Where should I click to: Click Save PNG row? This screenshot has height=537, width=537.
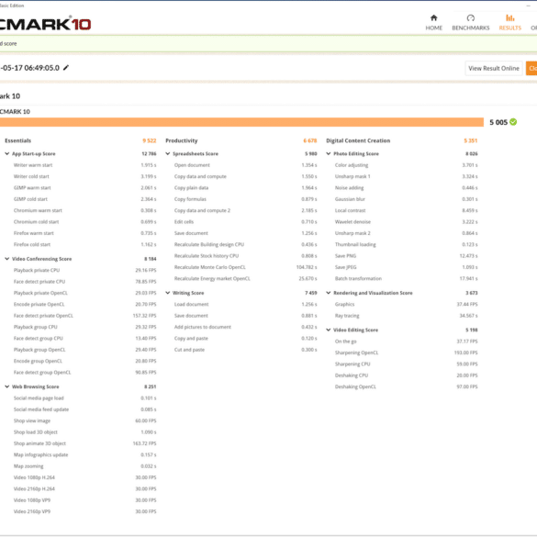[x=406, y=256]
